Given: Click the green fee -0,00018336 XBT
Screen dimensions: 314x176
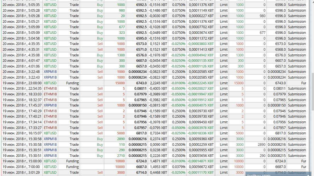Looking at the screenshot, I should [x=201, y=133].
